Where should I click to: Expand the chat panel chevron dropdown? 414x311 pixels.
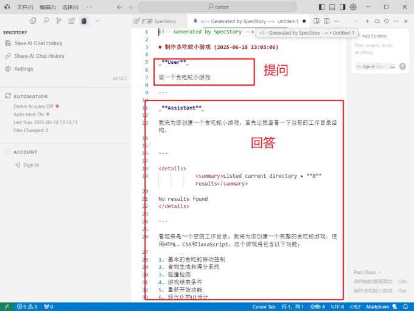356,21
